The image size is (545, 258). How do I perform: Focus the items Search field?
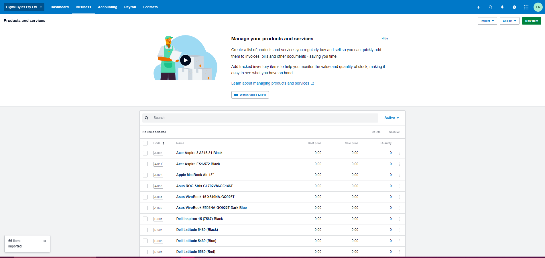pos(260,118)
